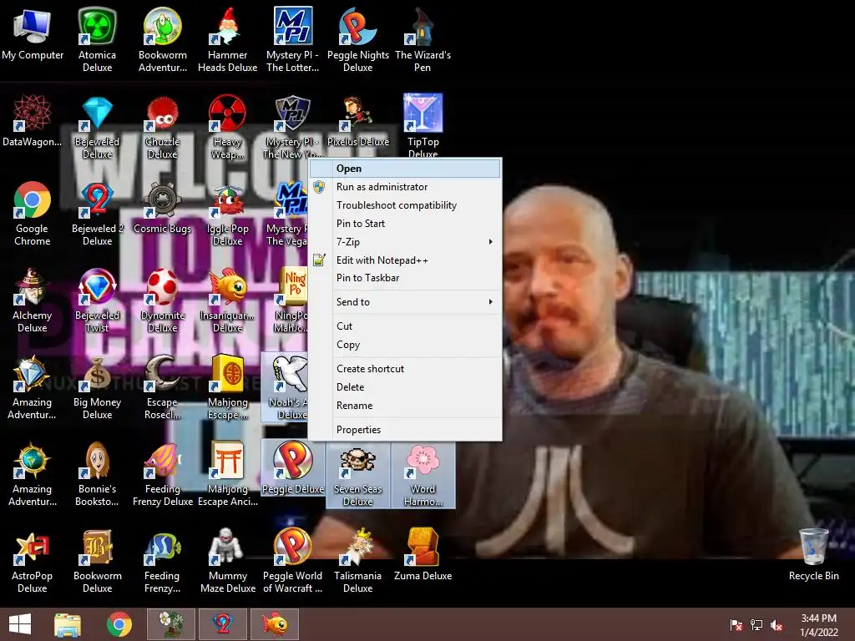
Task: Select the Peggle Nights Deluxe shortcut
Action: [357, 40]
